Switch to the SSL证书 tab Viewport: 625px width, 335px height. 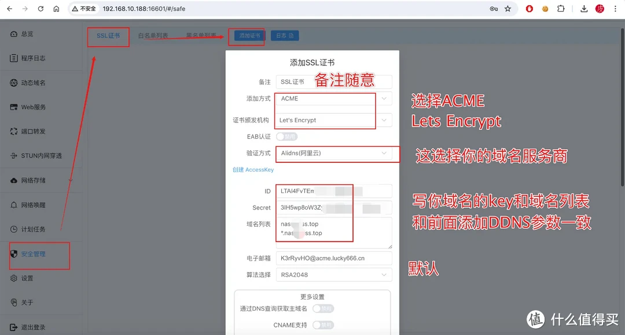click(x=108, y=36)
